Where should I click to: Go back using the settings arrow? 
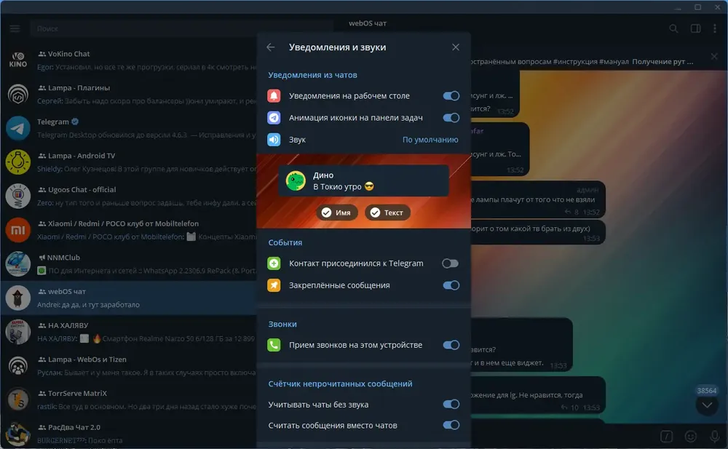(x=271, y=47)
